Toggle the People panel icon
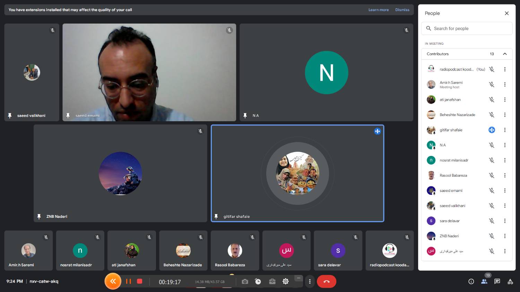 point(484,282)
